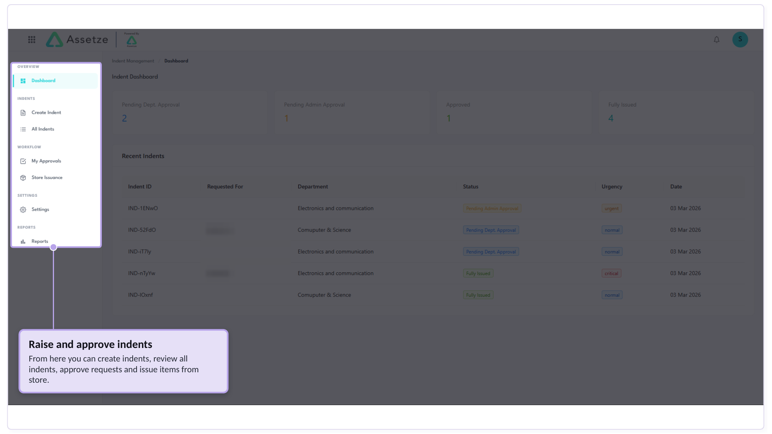Open the notifications bell
The image size is (772, 434).
tap(716, 39)
